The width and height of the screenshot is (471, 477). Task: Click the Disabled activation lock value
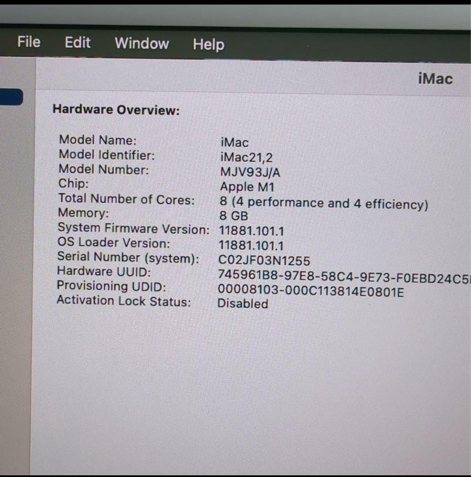click(x=243, y=304)
